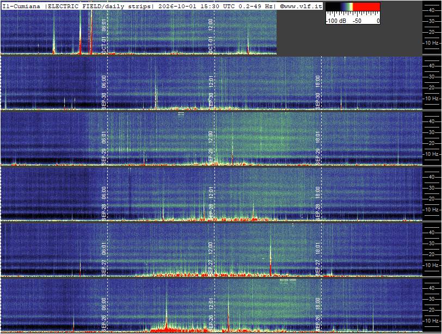Pick the SEP-28 12:01 time marker

coord(211,204)
